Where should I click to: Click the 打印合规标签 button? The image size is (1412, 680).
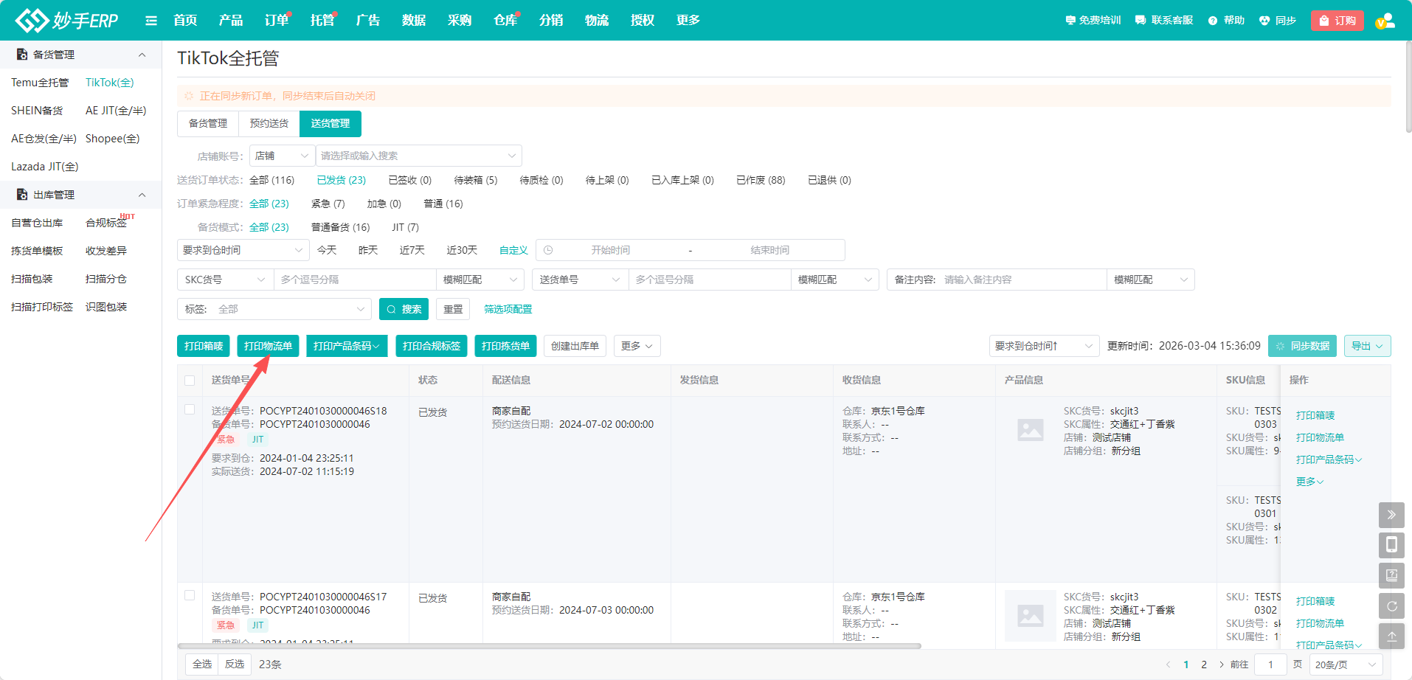(432, 346)
